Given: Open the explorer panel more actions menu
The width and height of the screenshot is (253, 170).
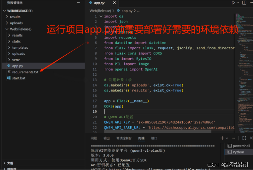Looking at the screenshot, I should (79, 3).
